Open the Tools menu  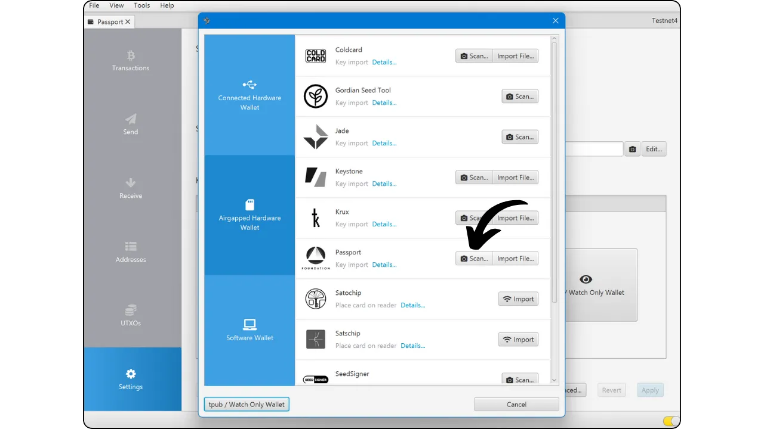pos(142,5)
